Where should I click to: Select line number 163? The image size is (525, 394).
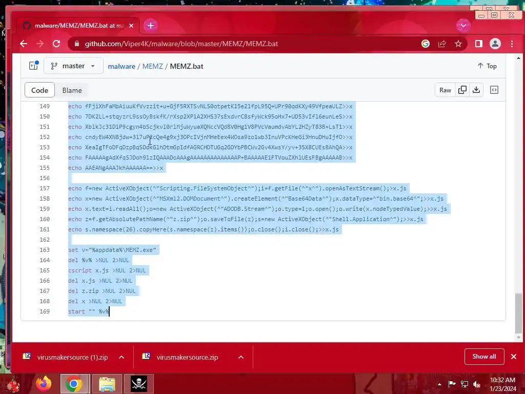click(45, 250)
